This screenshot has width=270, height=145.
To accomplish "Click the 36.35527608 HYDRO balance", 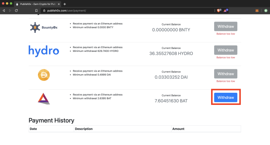I will point(171,53).
